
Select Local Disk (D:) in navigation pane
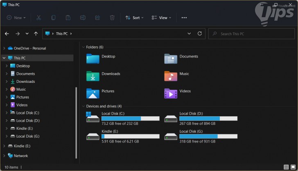[28, 120]
